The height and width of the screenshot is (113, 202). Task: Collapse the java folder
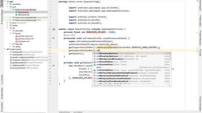[8, 7]
